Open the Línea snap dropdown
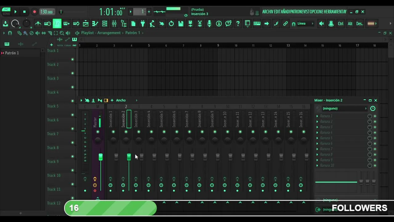This screenshot has height=222, width=394. (303, 23)
